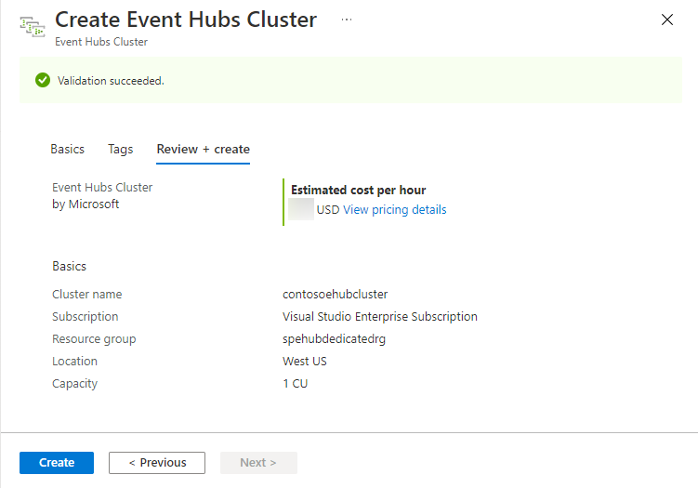Click the disabled Next button
Screen dimensions: 698x488
[258, 463]
